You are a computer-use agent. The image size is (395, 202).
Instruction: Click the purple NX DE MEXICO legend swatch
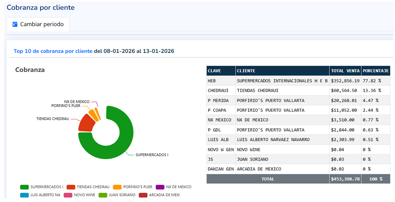160,187
